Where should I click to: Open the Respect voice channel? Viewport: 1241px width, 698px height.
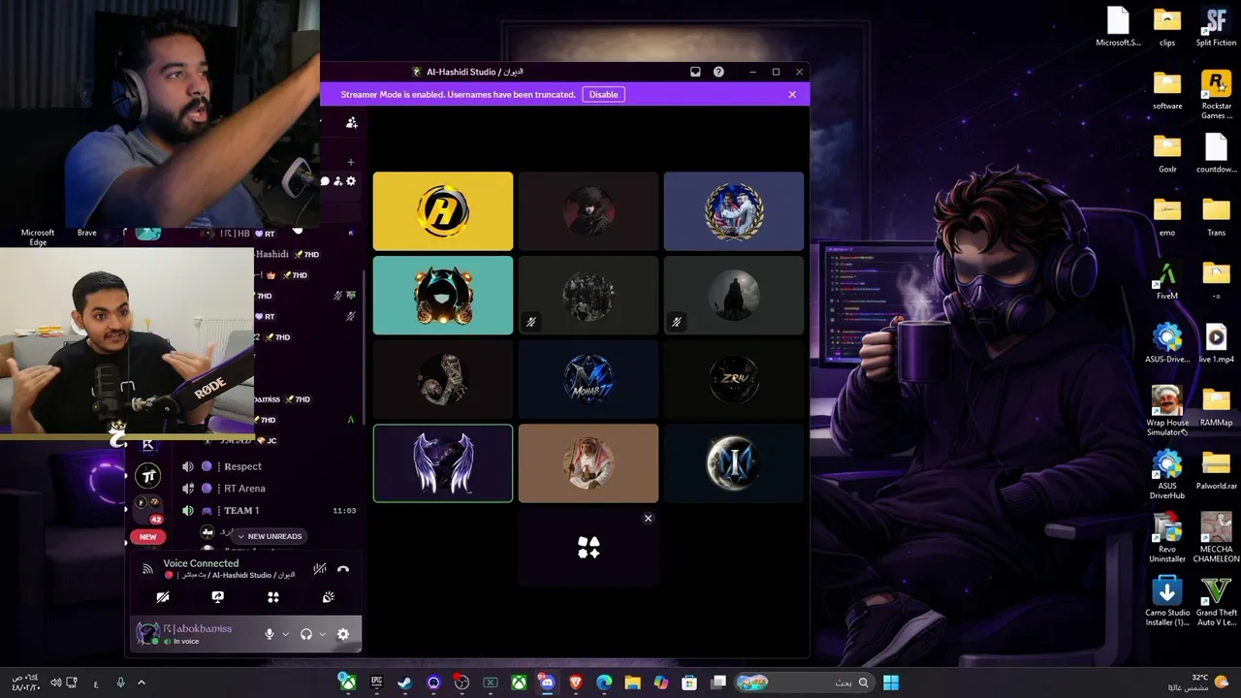point(243,466)
